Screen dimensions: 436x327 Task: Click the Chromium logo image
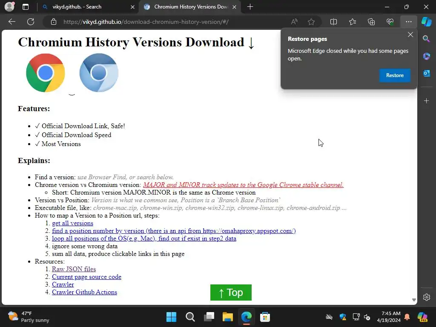point(99,72)
